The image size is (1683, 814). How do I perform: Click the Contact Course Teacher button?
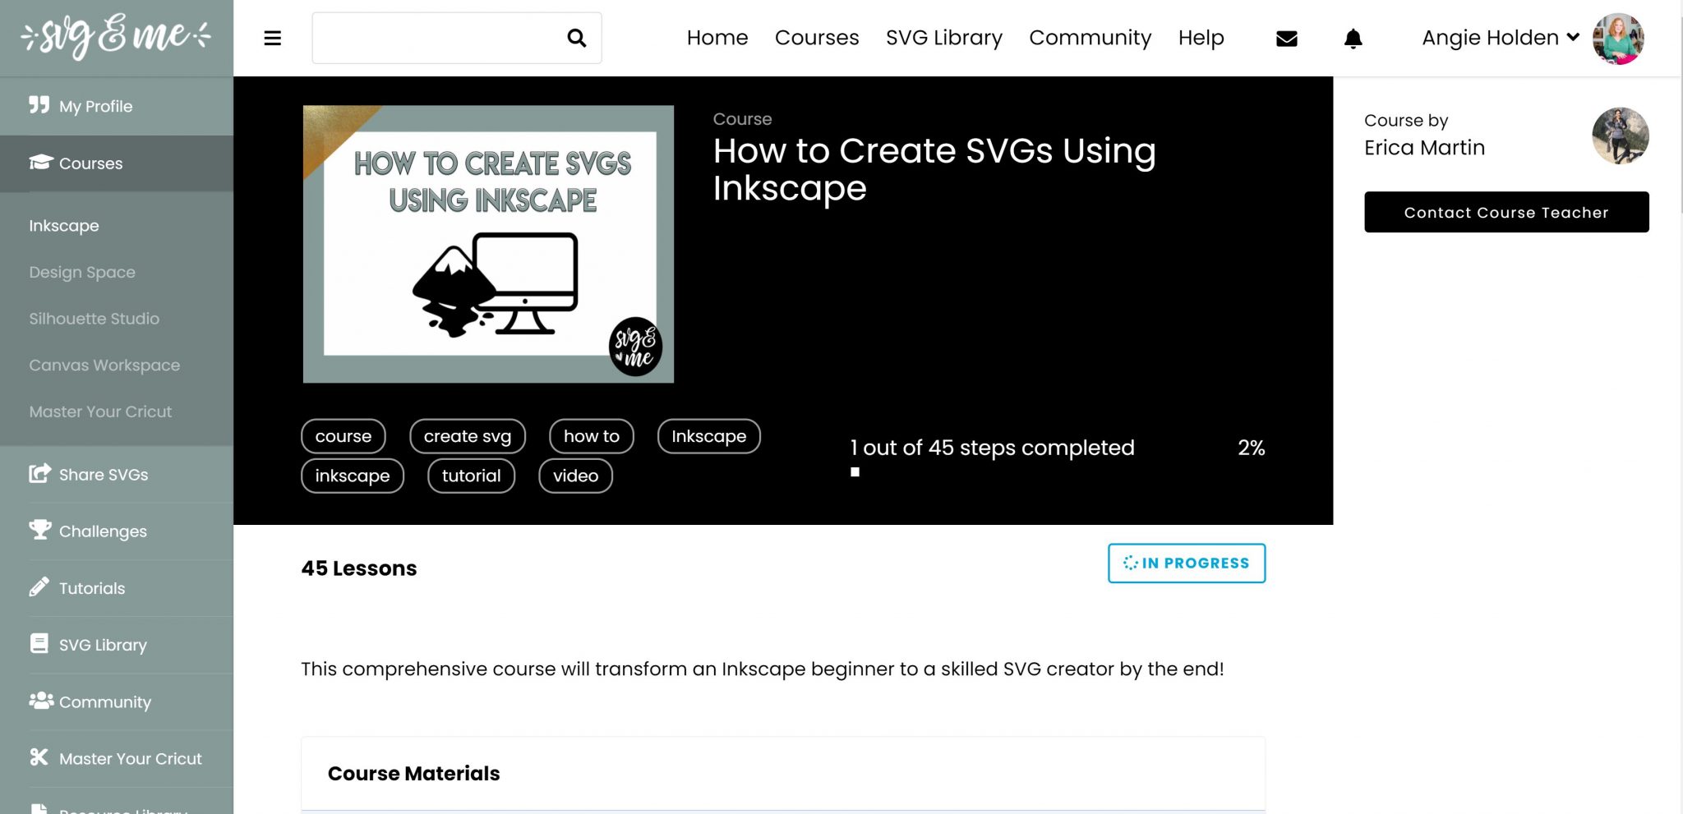pos(1506,212)
